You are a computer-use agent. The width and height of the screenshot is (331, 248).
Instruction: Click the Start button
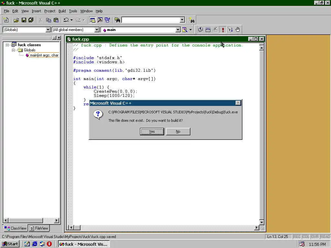pyautogui.click(x=10, y=244)
